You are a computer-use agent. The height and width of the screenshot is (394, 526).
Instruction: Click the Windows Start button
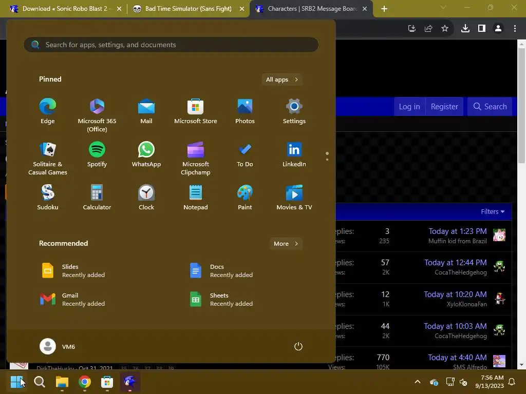pyautogui.click(x=17, y=382)
